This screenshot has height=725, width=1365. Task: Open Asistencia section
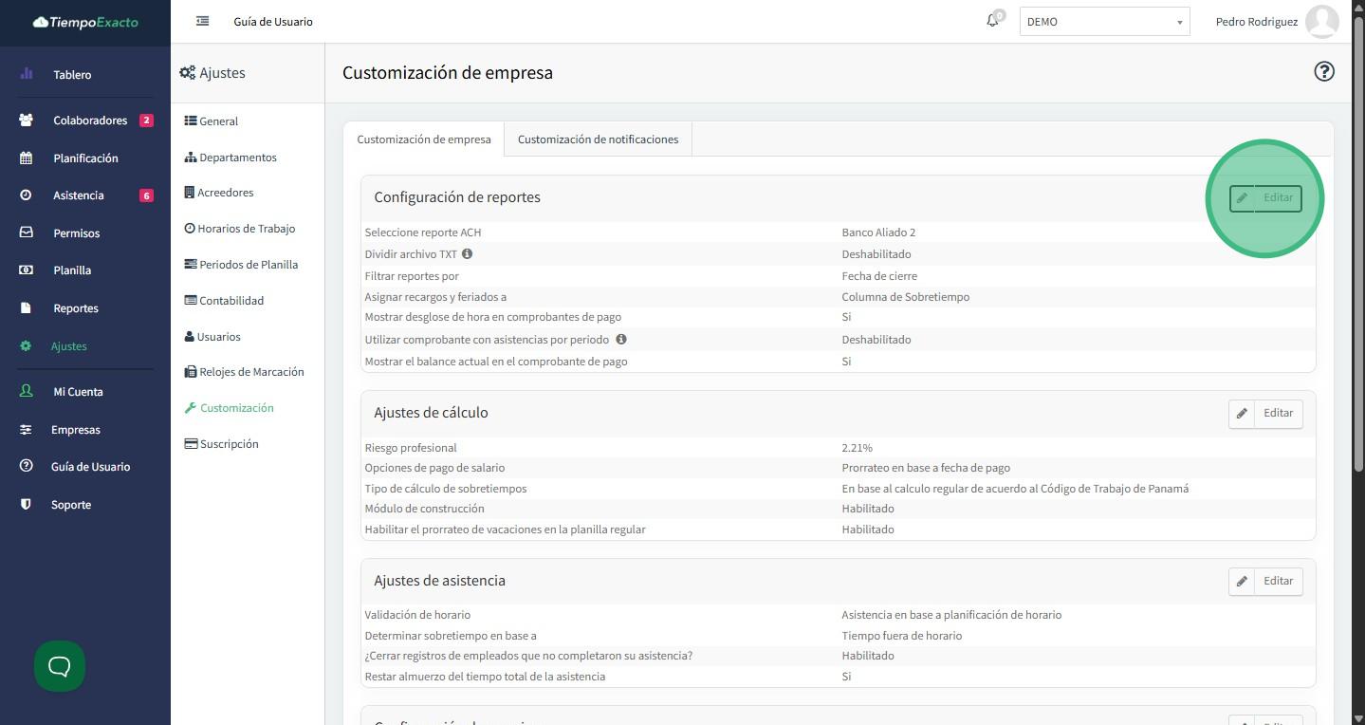tap(79, 195)
